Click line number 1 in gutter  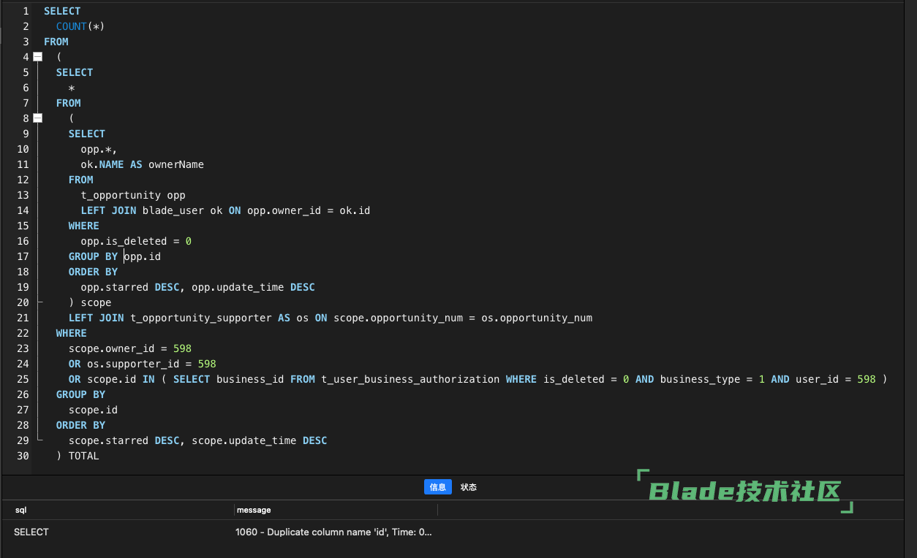point(26,11)
